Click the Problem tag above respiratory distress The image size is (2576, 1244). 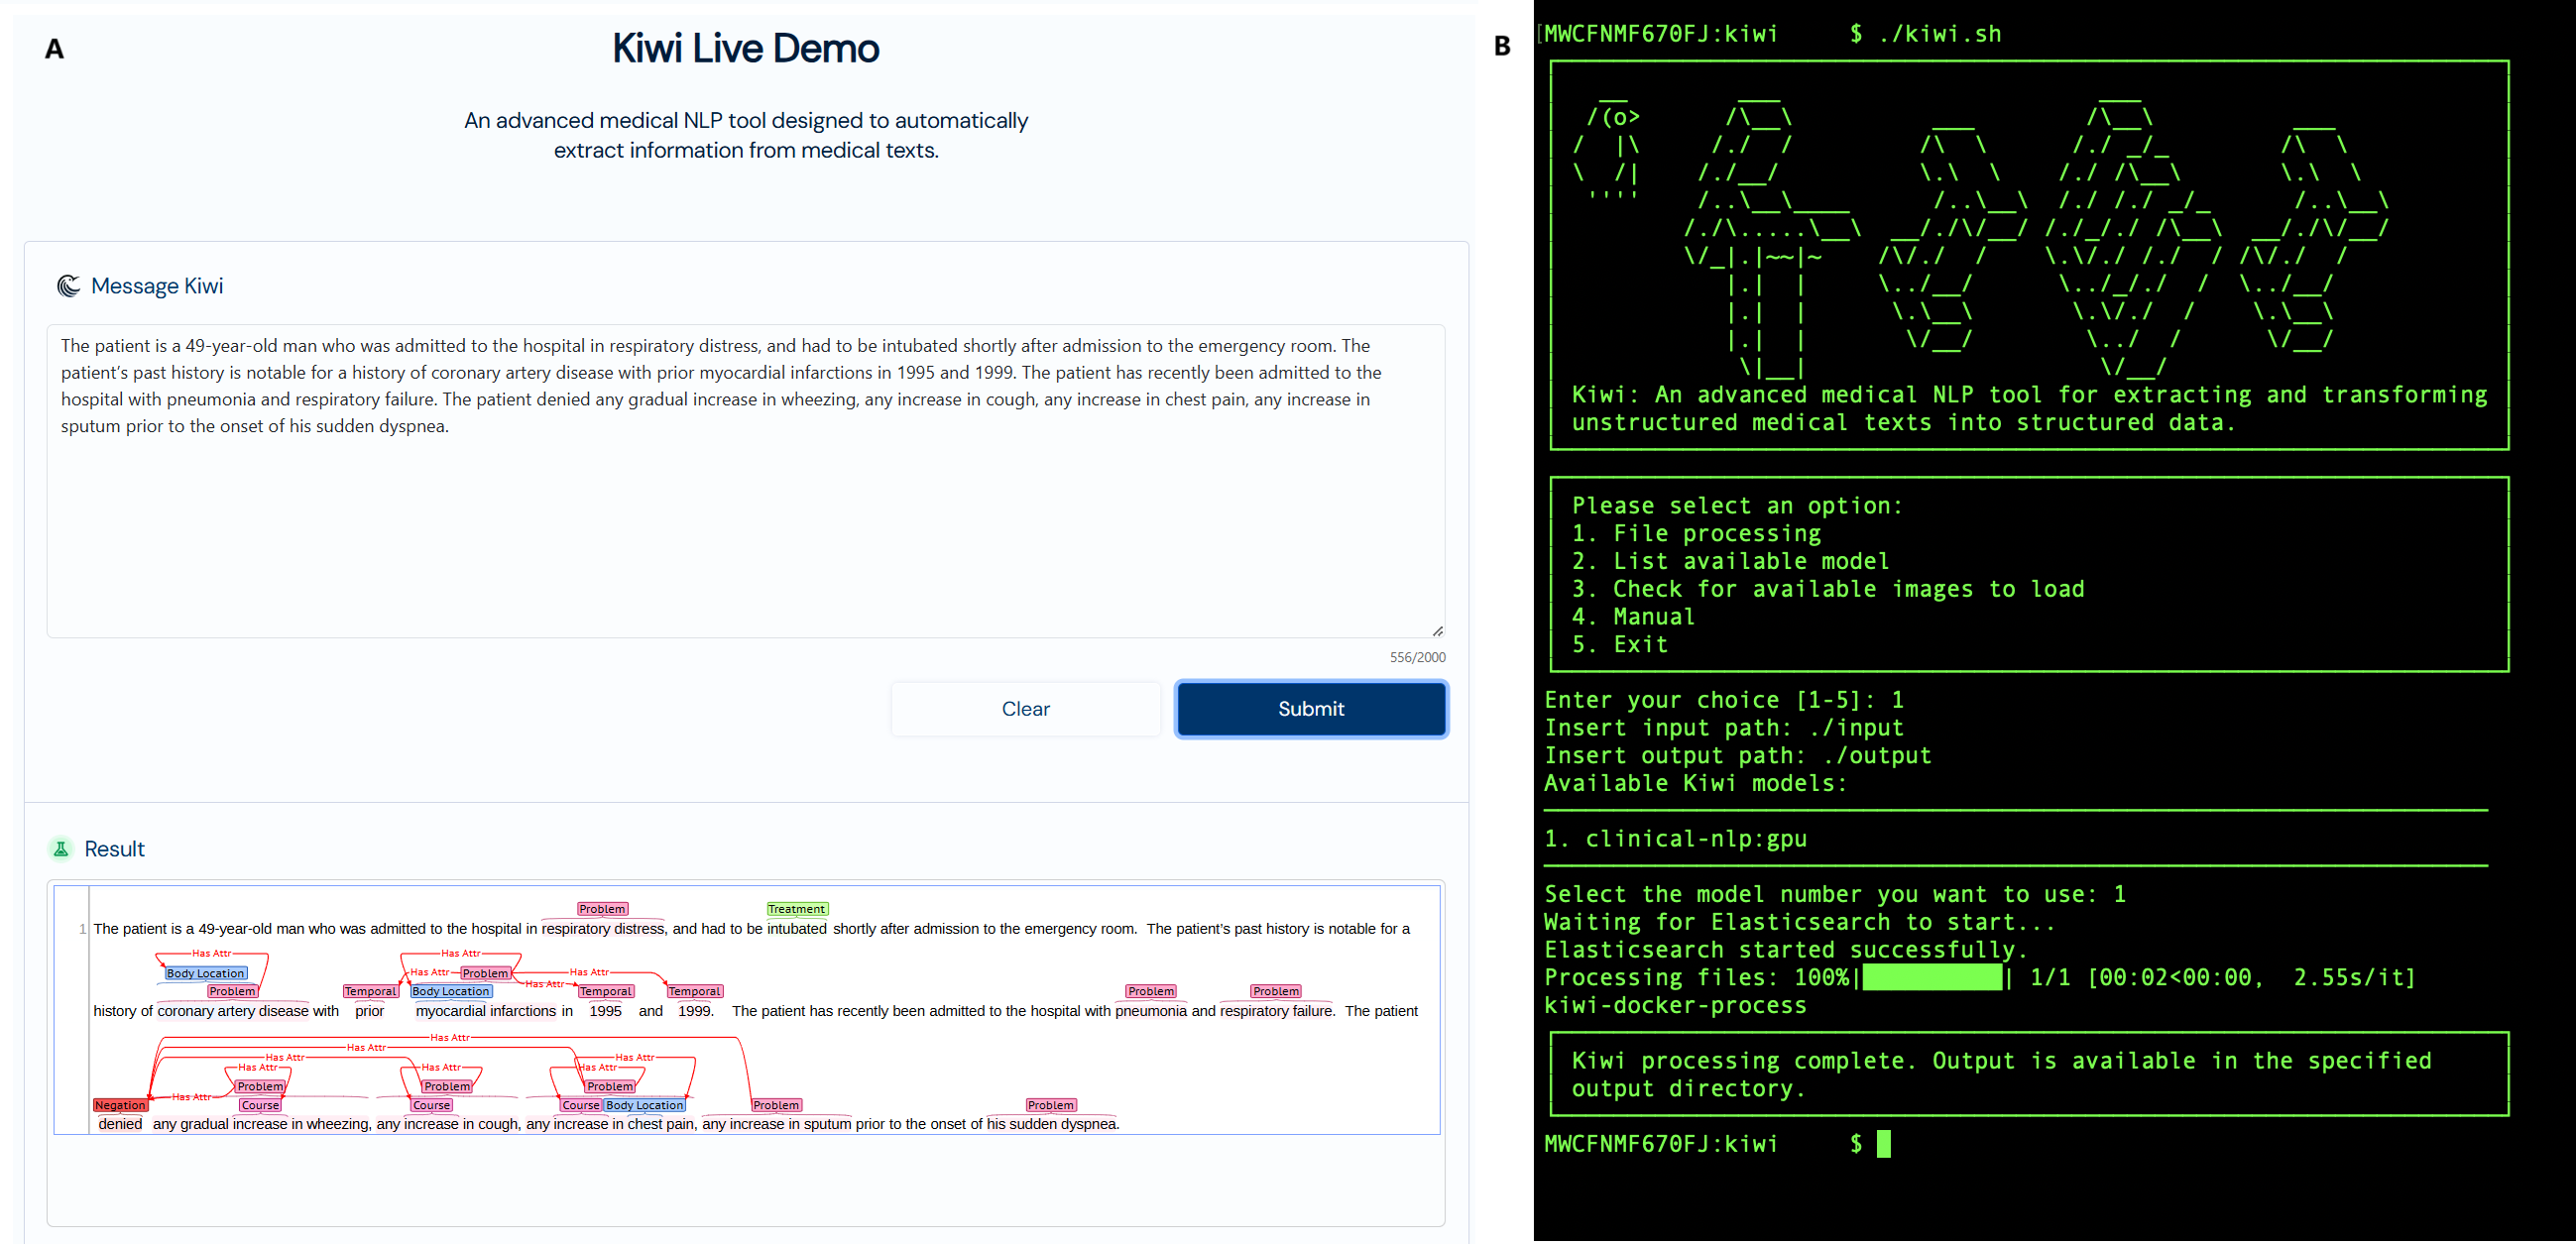click(x=602, y=909)
